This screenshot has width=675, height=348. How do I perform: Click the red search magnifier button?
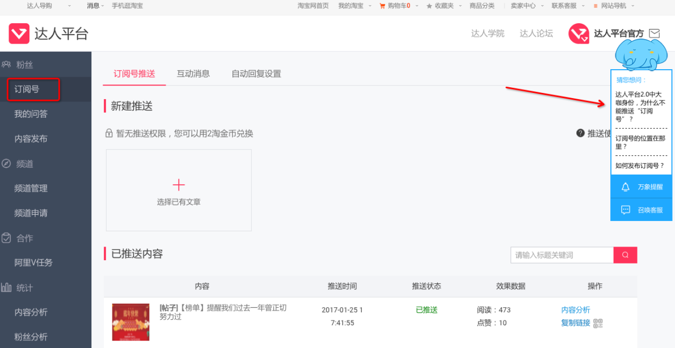pyautogui.click(x=625, y=255)
